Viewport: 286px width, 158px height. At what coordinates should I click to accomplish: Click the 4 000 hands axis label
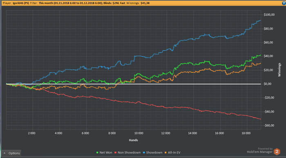(x=58, y=133)
